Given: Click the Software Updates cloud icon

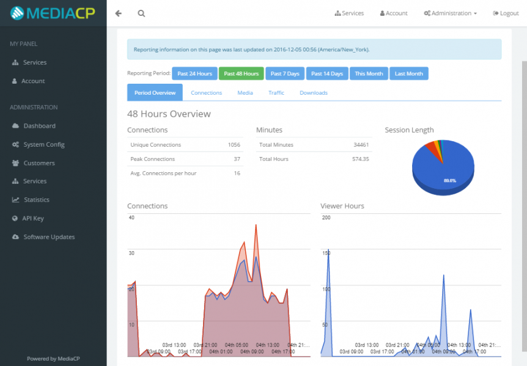Looking at the screenshot, I should (x=15, y=236).
